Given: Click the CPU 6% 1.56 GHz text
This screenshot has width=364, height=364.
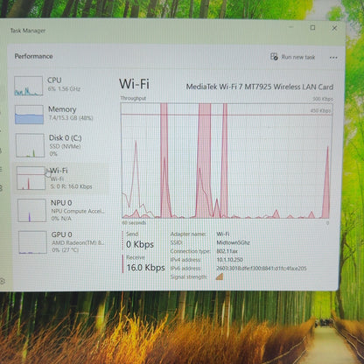Looking at the screenshot, I should pos(64,88).
